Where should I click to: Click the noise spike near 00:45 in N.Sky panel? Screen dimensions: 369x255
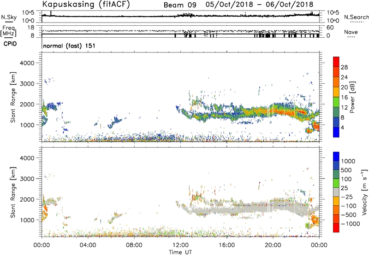[x=51, y=13]
